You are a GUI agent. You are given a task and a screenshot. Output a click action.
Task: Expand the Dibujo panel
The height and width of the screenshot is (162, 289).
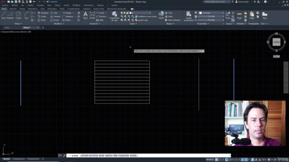tap(18, 24)
